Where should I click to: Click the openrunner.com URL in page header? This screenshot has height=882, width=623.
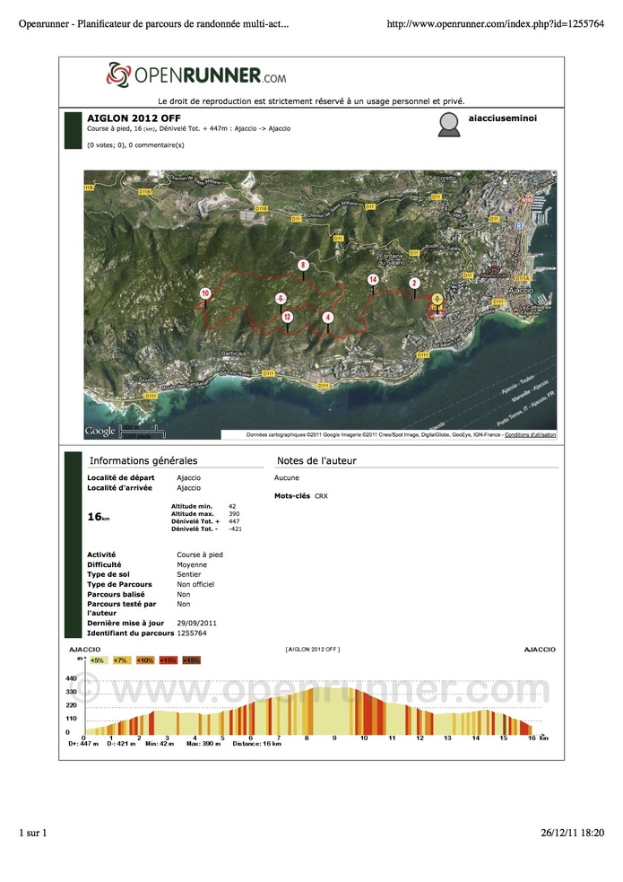point(495,23)
